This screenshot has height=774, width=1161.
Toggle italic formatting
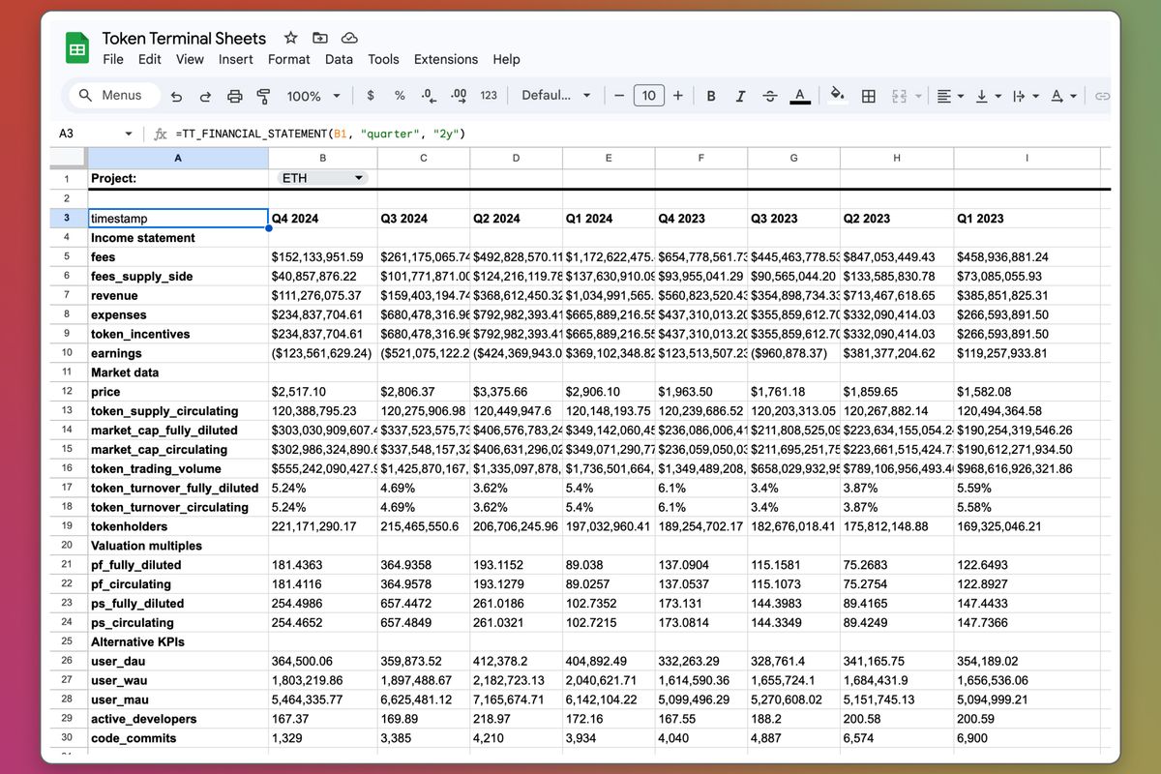point(740,96)
